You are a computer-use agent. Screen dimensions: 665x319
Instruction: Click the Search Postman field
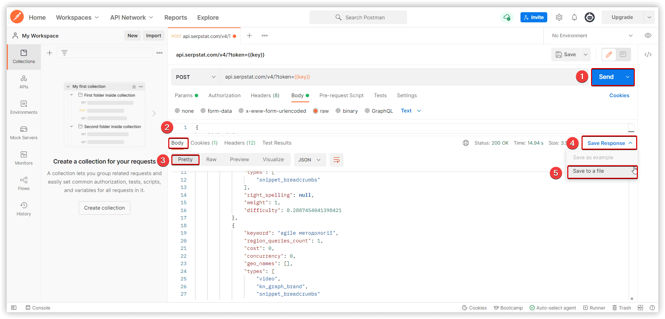pyautogui.click(x=358, y=17)
